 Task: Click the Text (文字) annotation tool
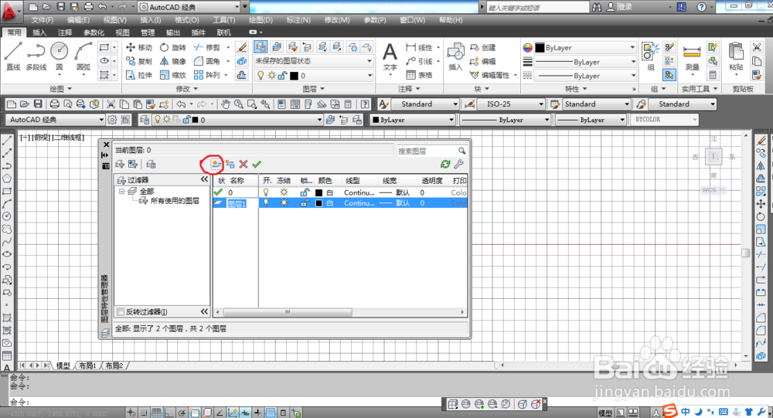click(x=390, y=56)
